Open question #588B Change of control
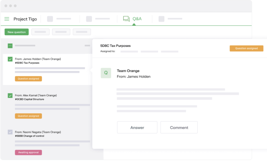Image resolution: width=267 pixels, height=161 pixels. (29, 136)
